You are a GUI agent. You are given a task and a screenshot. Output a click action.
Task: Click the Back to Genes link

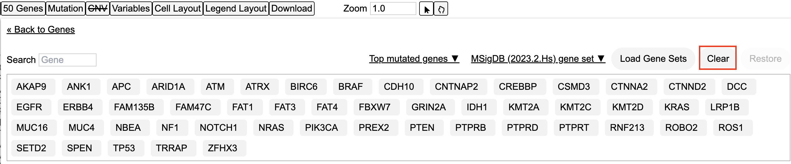pyautogui.click(x=41, y=29)
